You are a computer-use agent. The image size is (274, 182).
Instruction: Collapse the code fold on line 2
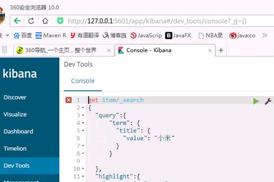point(83,108)
